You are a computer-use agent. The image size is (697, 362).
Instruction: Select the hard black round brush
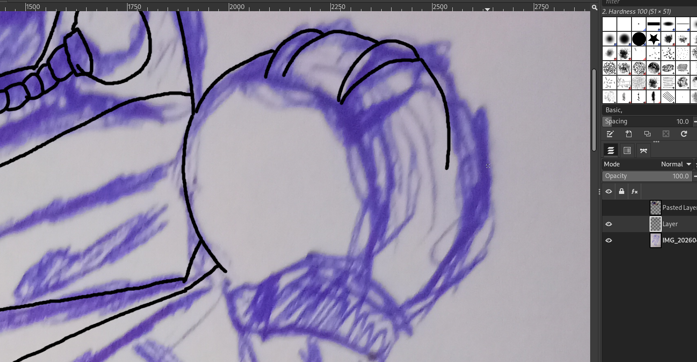tap(639, 39)
